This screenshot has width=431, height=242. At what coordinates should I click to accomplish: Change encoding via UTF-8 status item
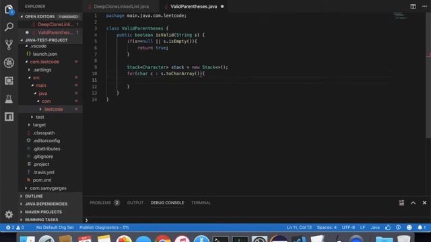(x=348, y=227)
